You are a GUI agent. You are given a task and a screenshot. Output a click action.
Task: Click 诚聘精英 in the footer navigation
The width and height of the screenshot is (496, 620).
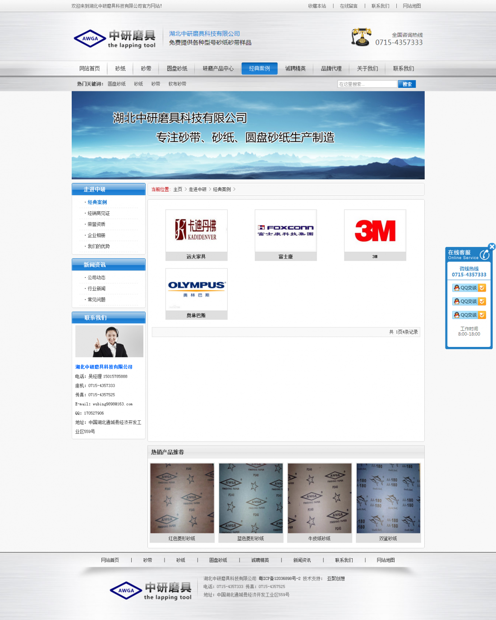[x=260, y=560]
